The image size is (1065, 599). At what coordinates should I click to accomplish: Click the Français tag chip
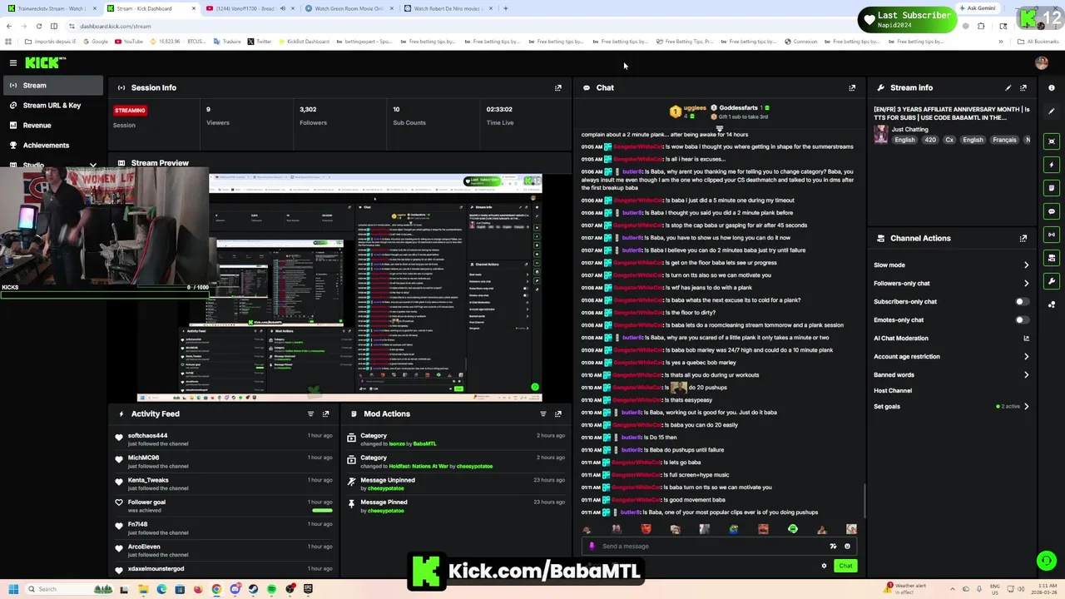pyautogui.click(x=1004, y=140)
